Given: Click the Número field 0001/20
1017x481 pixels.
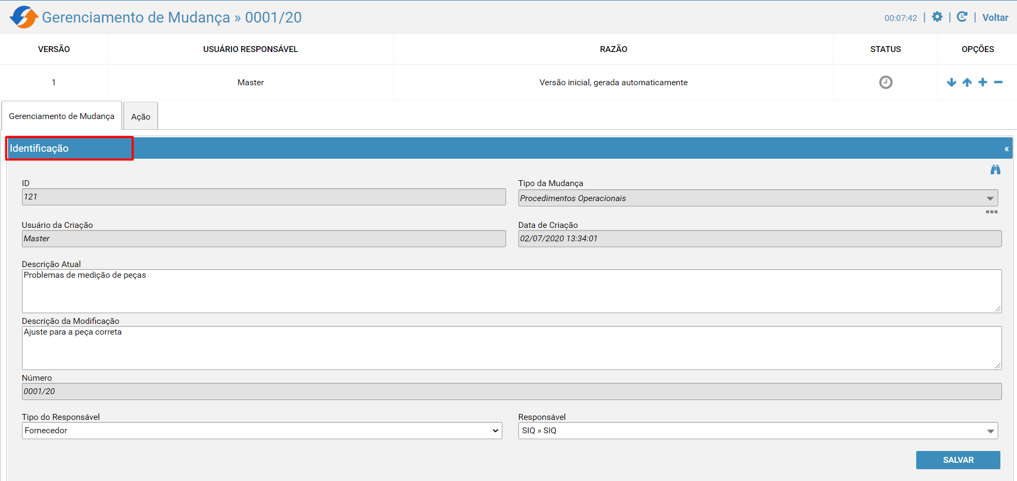Looking at the screenshot, I should (x=511, y=391).
